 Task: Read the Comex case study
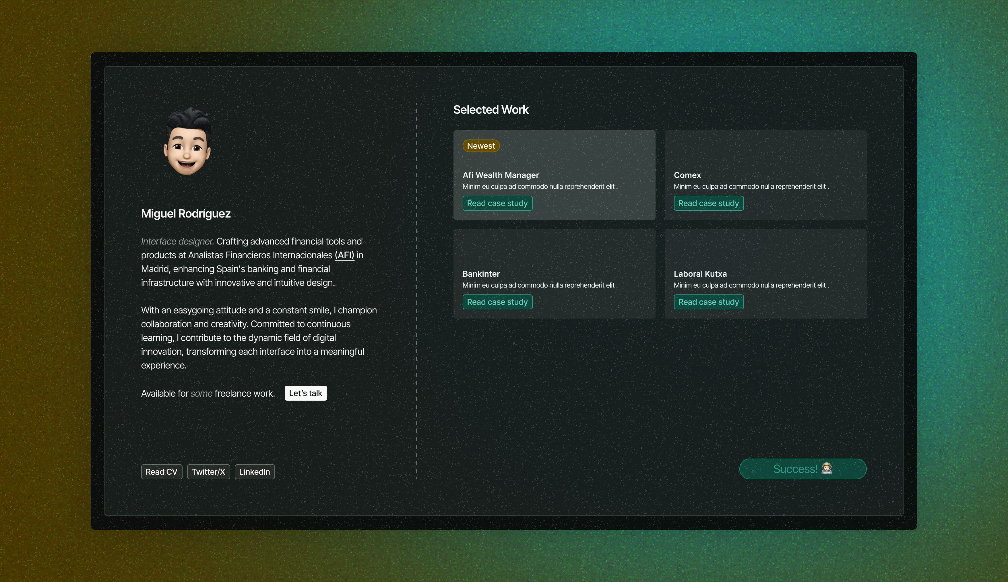[708, 203]
